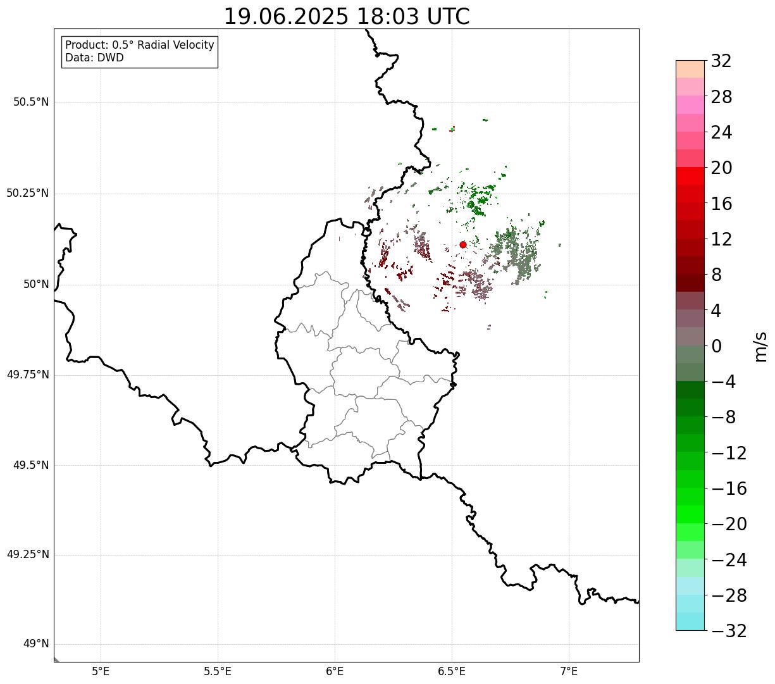
Task: Click colorbar tick label 4
Action: click(716, 311)
